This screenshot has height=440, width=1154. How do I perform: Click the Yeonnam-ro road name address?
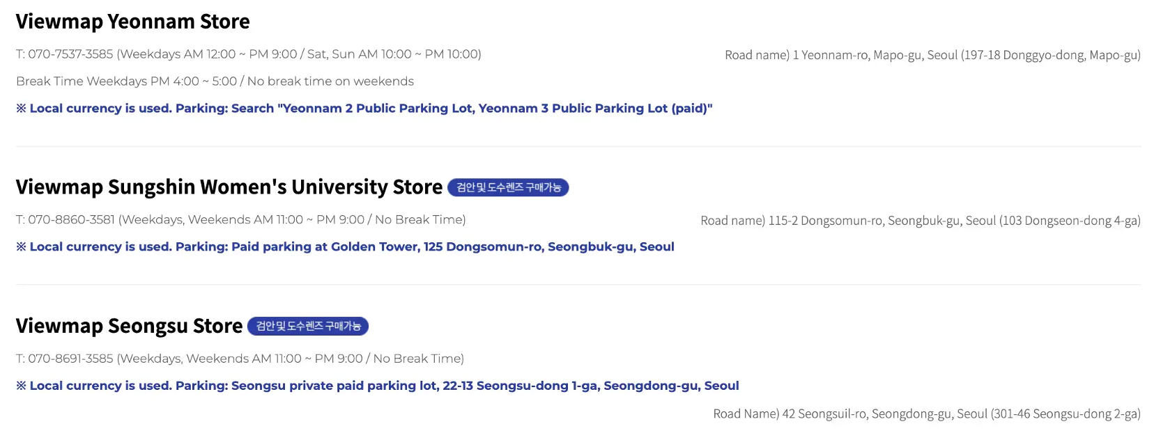(x=932, y=55)
